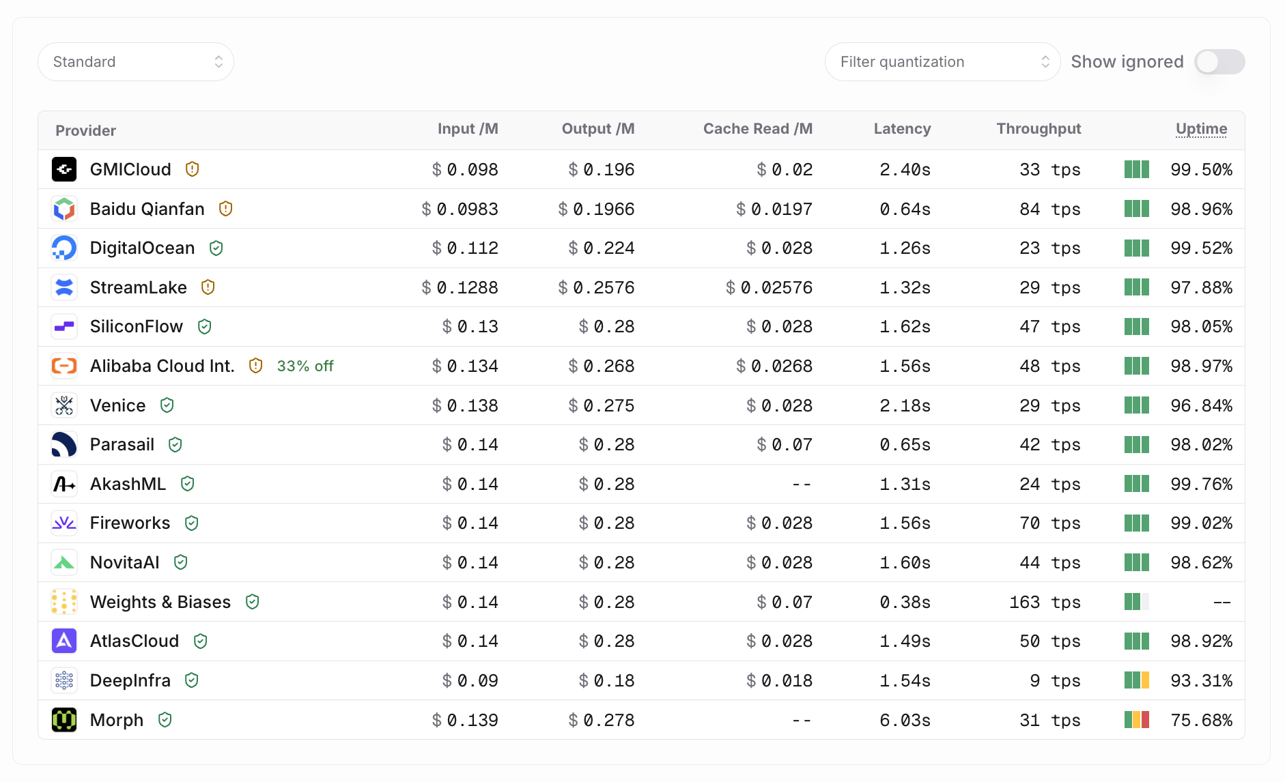Click the 6.03s latency value
Viewport: 1285px width, 782px height.
tap(905, 720)
